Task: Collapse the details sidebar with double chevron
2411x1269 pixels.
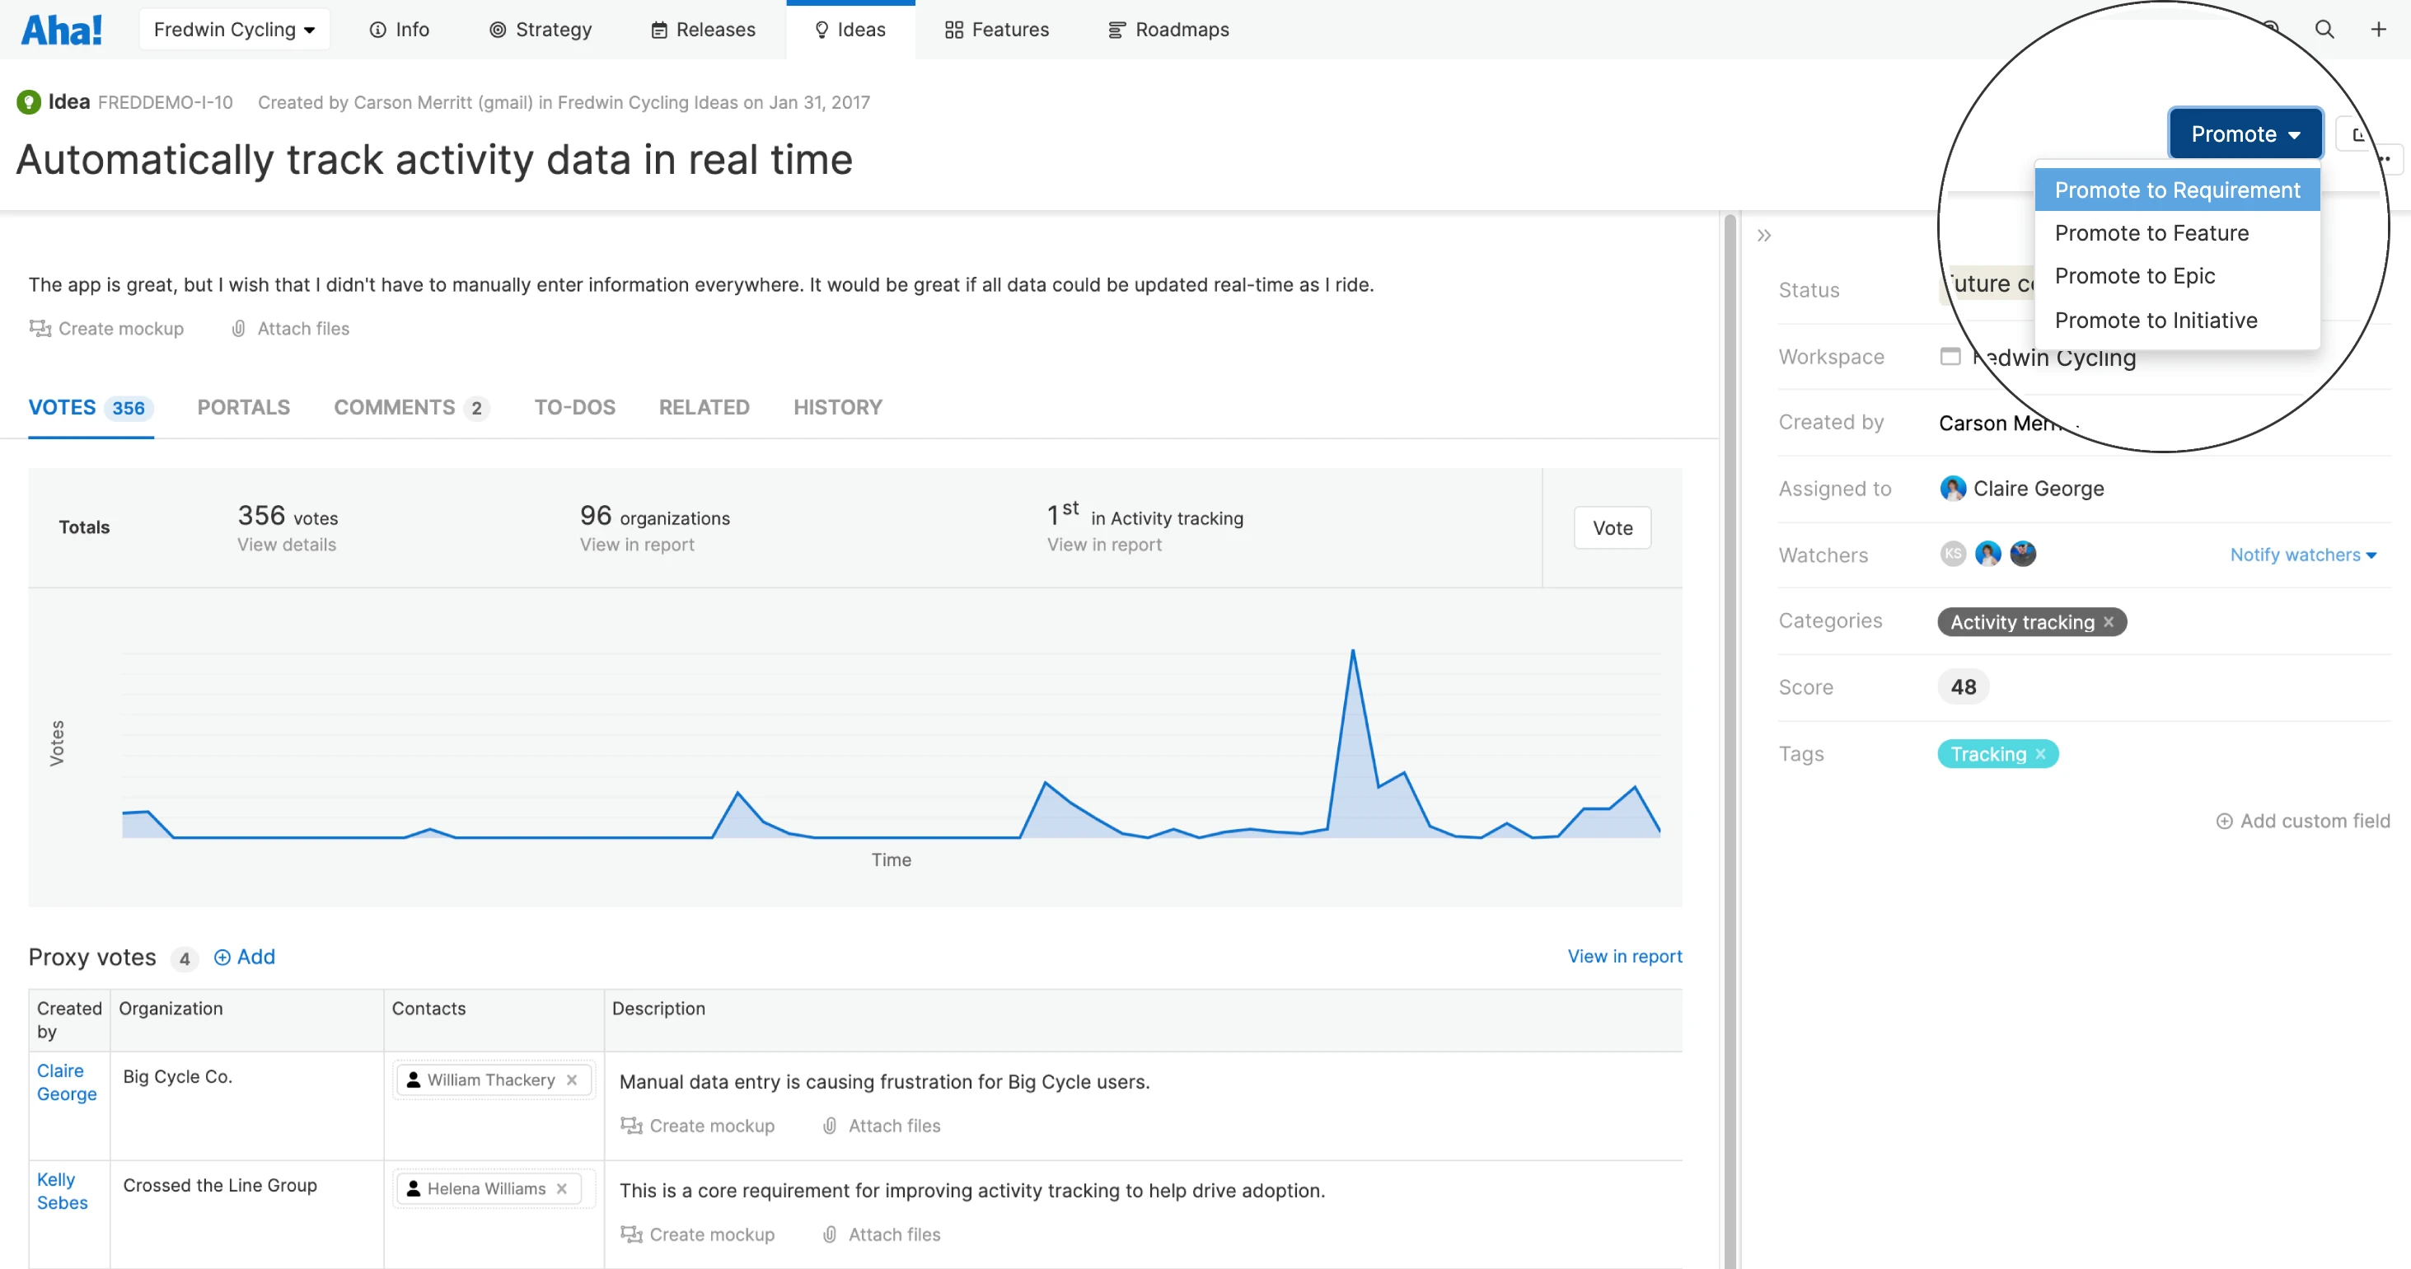Action: 1764,235
